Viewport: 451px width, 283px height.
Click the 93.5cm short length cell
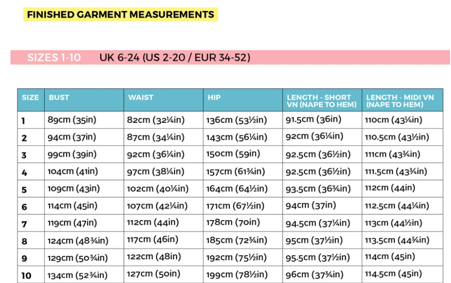(318, 189)
